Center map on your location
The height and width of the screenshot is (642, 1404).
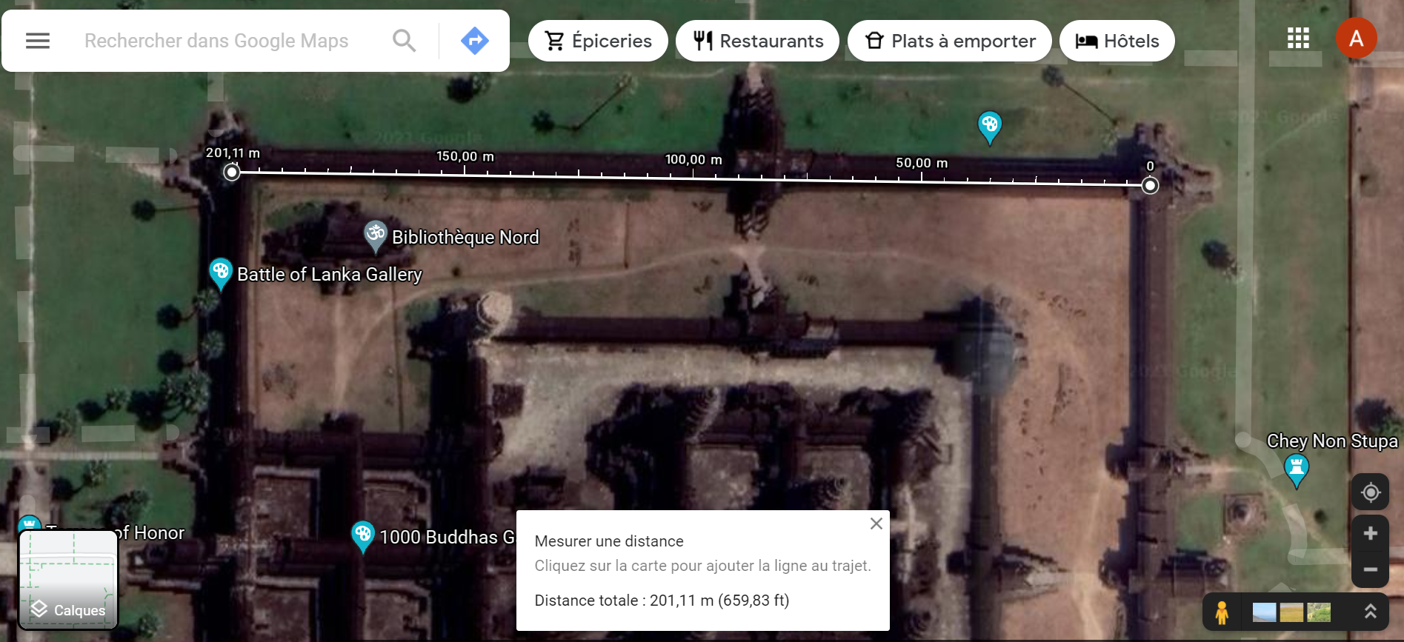pos(1370,492)
